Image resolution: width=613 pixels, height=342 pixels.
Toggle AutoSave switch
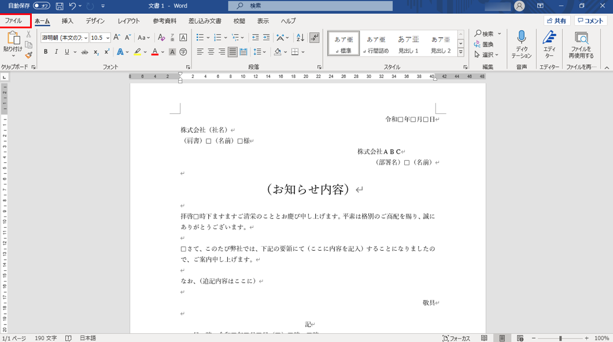[42, 6]
